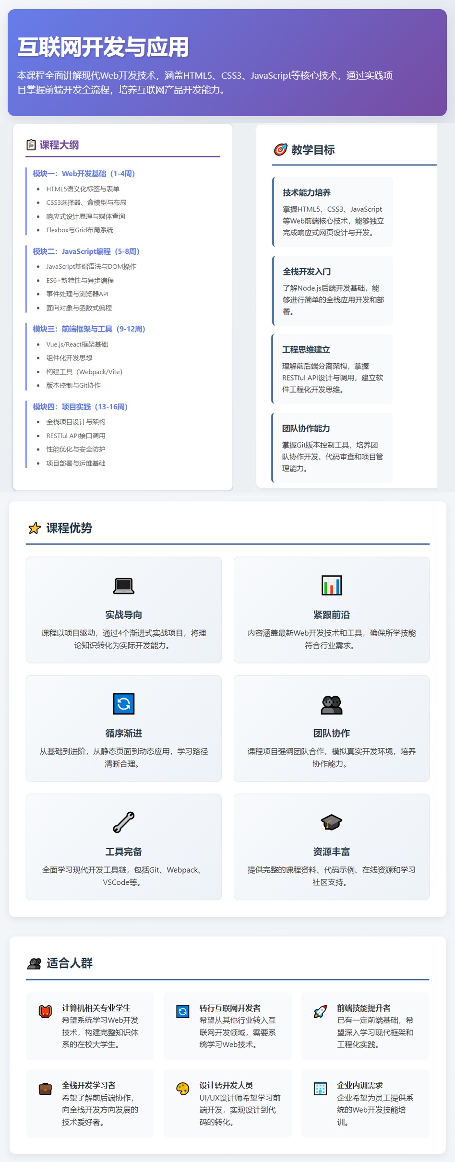The width and height of the screenshot is (455, 1162).
Task: Click the 实战导向 advantage title
Action: pos(124,615)
